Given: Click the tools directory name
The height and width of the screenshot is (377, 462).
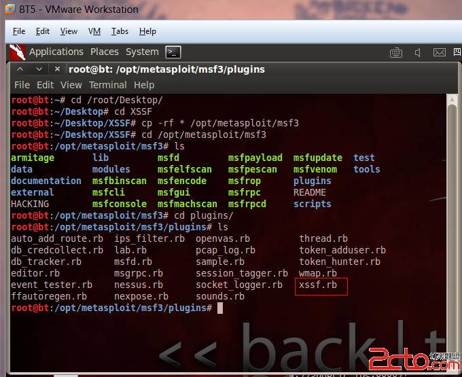Looking at the screenshot, I should [x=366, y=169].
